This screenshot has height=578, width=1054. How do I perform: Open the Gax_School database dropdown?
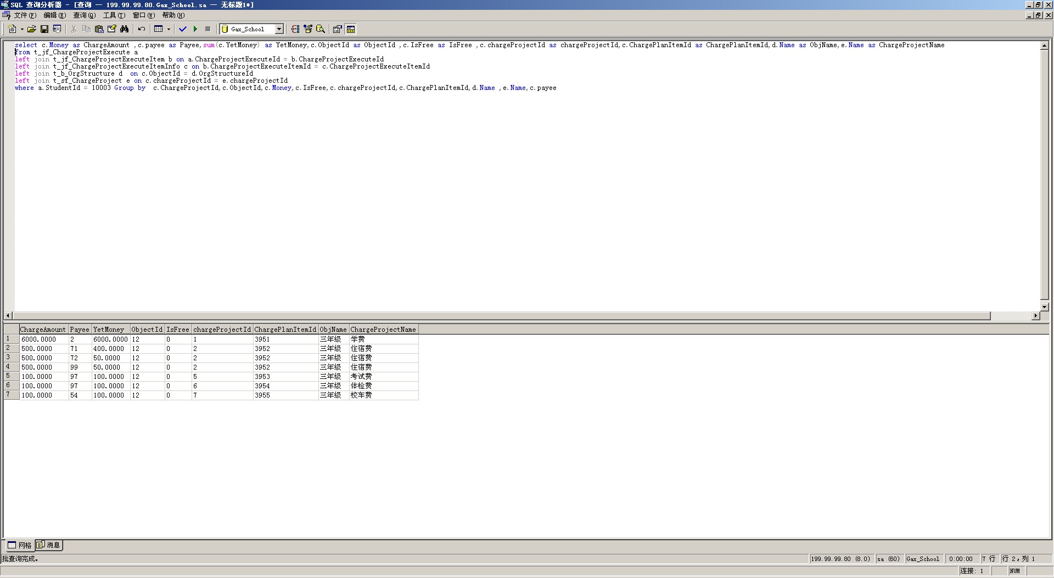pos(279,29)
